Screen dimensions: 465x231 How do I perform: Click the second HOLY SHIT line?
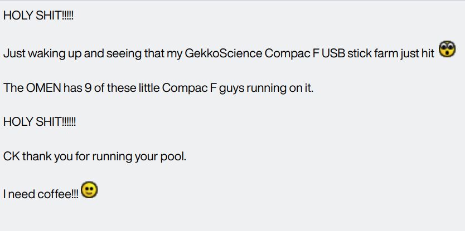coord(40,122)
